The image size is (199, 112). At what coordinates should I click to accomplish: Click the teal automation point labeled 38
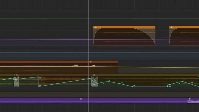pyautogui.click(x=38, y=77)
